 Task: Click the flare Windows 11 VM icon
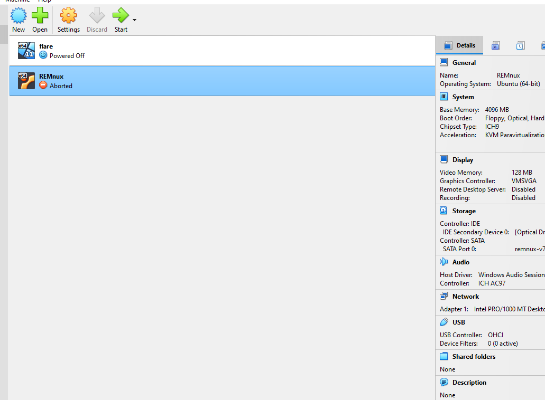point(26,51)
